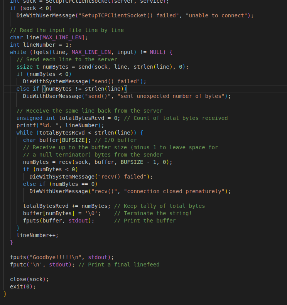
Task: Click the 'fputs(buffer, stdout);' statement
Action: click(x=59, y=221)
